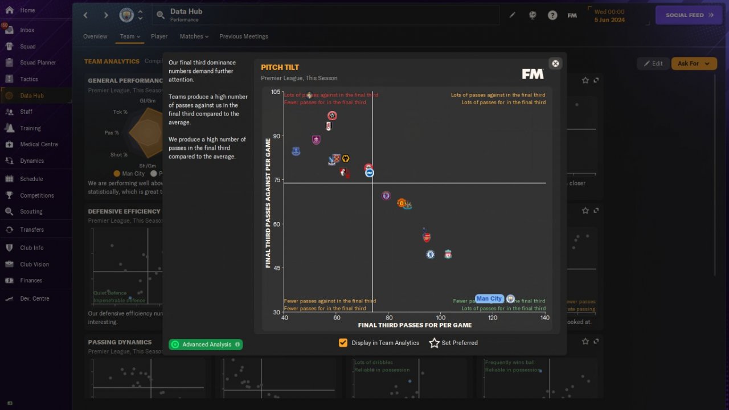View the Schedule screen
Image resolution: width=729 pixels, height=410 pixels.
click(x=31, y=179)
